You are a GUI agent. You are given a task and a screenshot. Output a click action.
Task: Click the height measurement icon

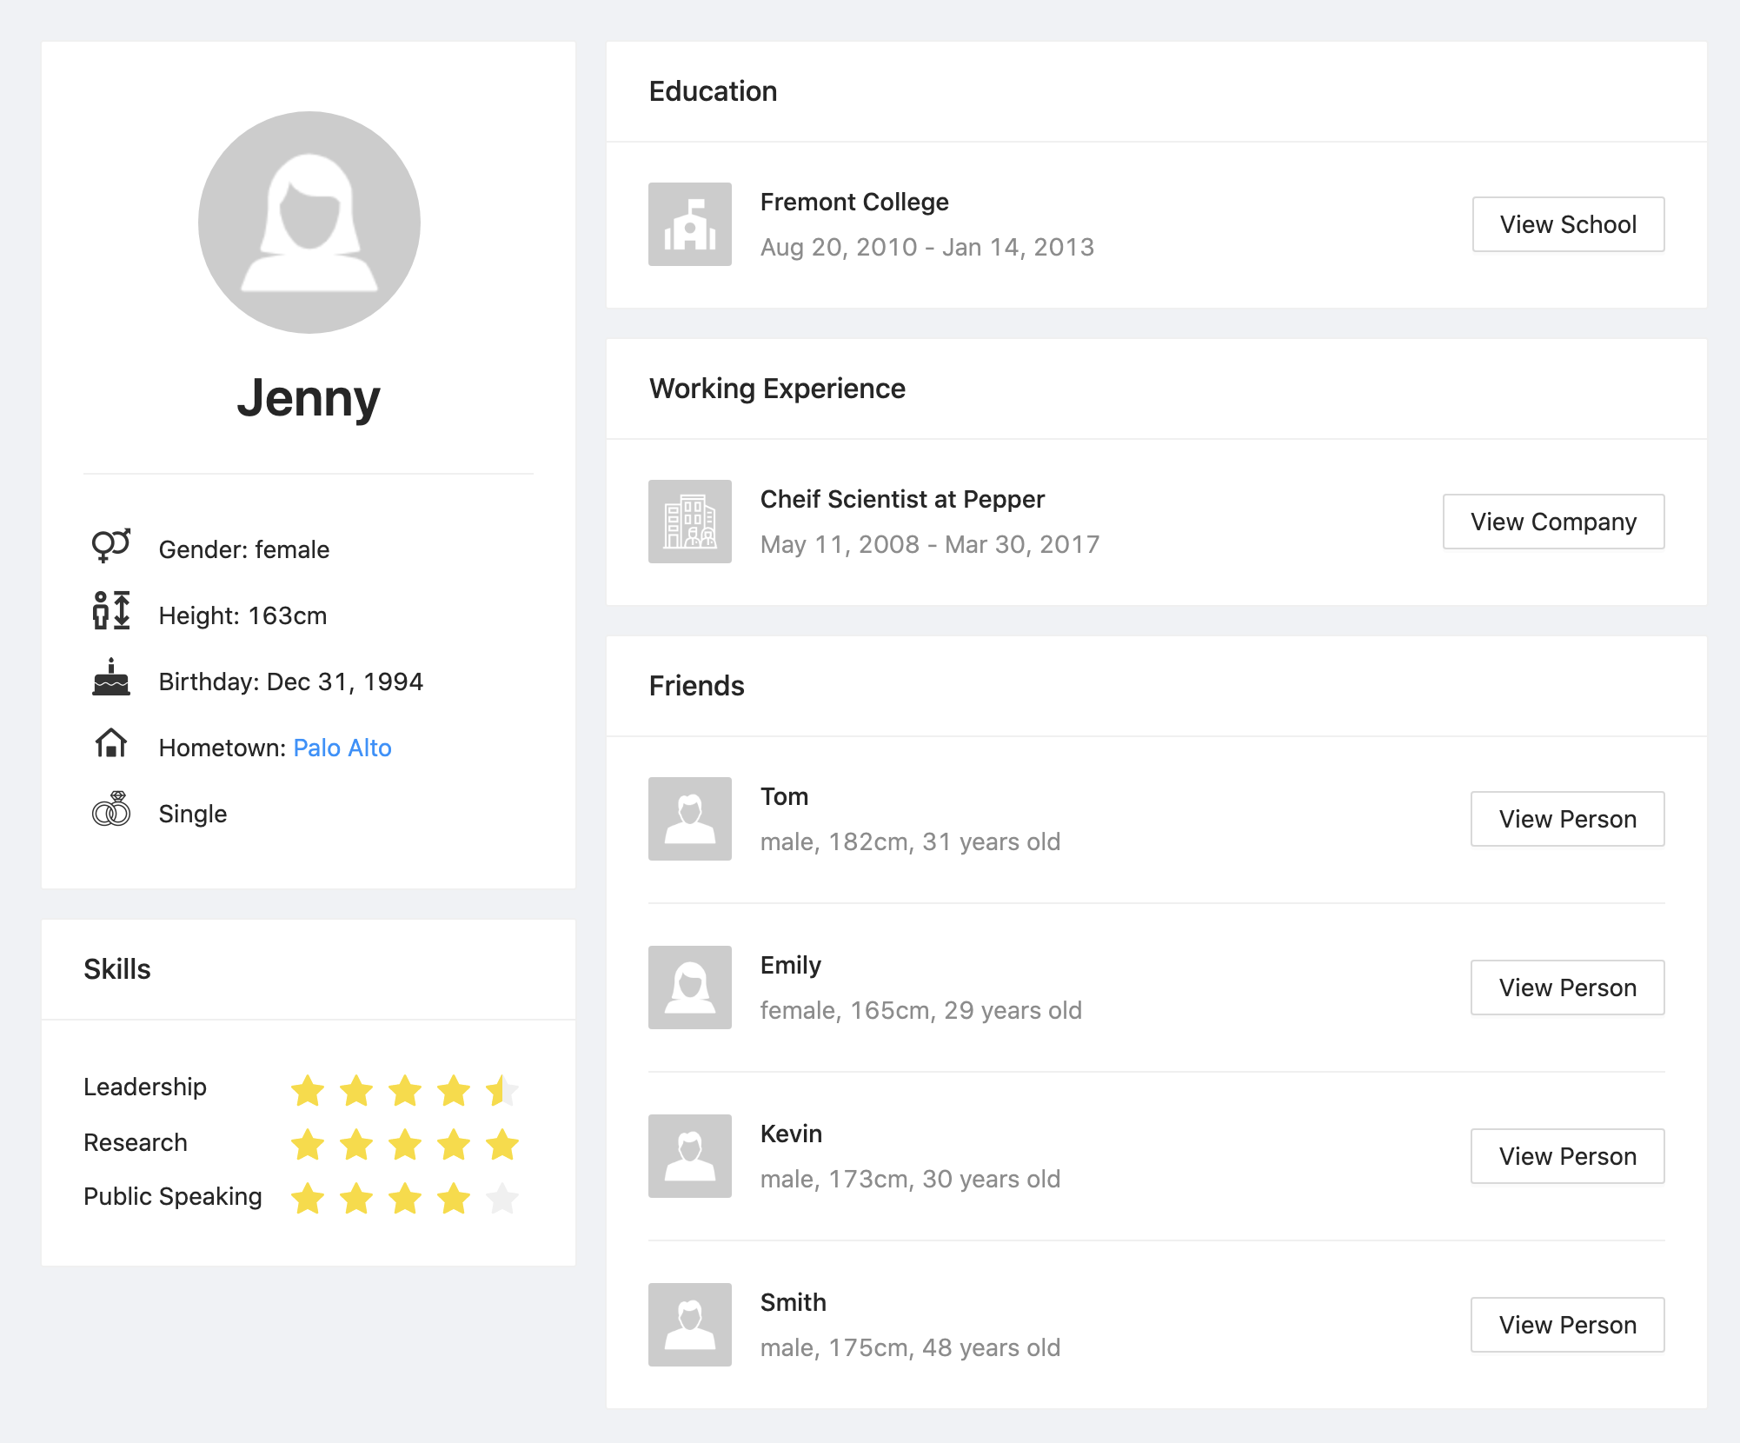click(110, 611)
